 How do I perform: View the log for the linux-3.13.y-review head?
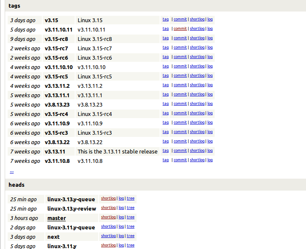click(x=121, y=208)
